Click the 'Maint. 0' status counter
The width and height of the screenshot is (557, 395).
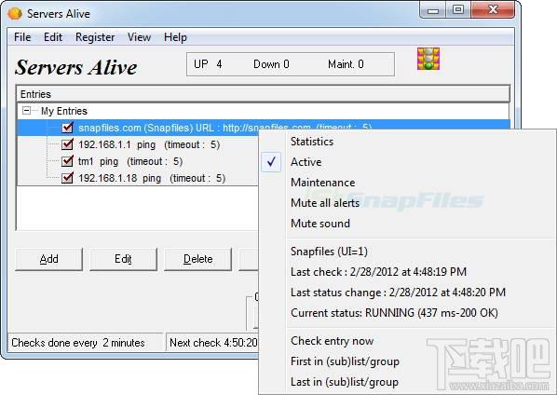pos(346,64)
